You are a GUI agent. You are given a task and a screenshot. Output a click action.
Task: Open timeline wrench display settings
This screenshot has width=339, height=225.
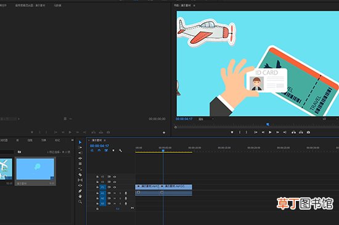coord(120,150)
